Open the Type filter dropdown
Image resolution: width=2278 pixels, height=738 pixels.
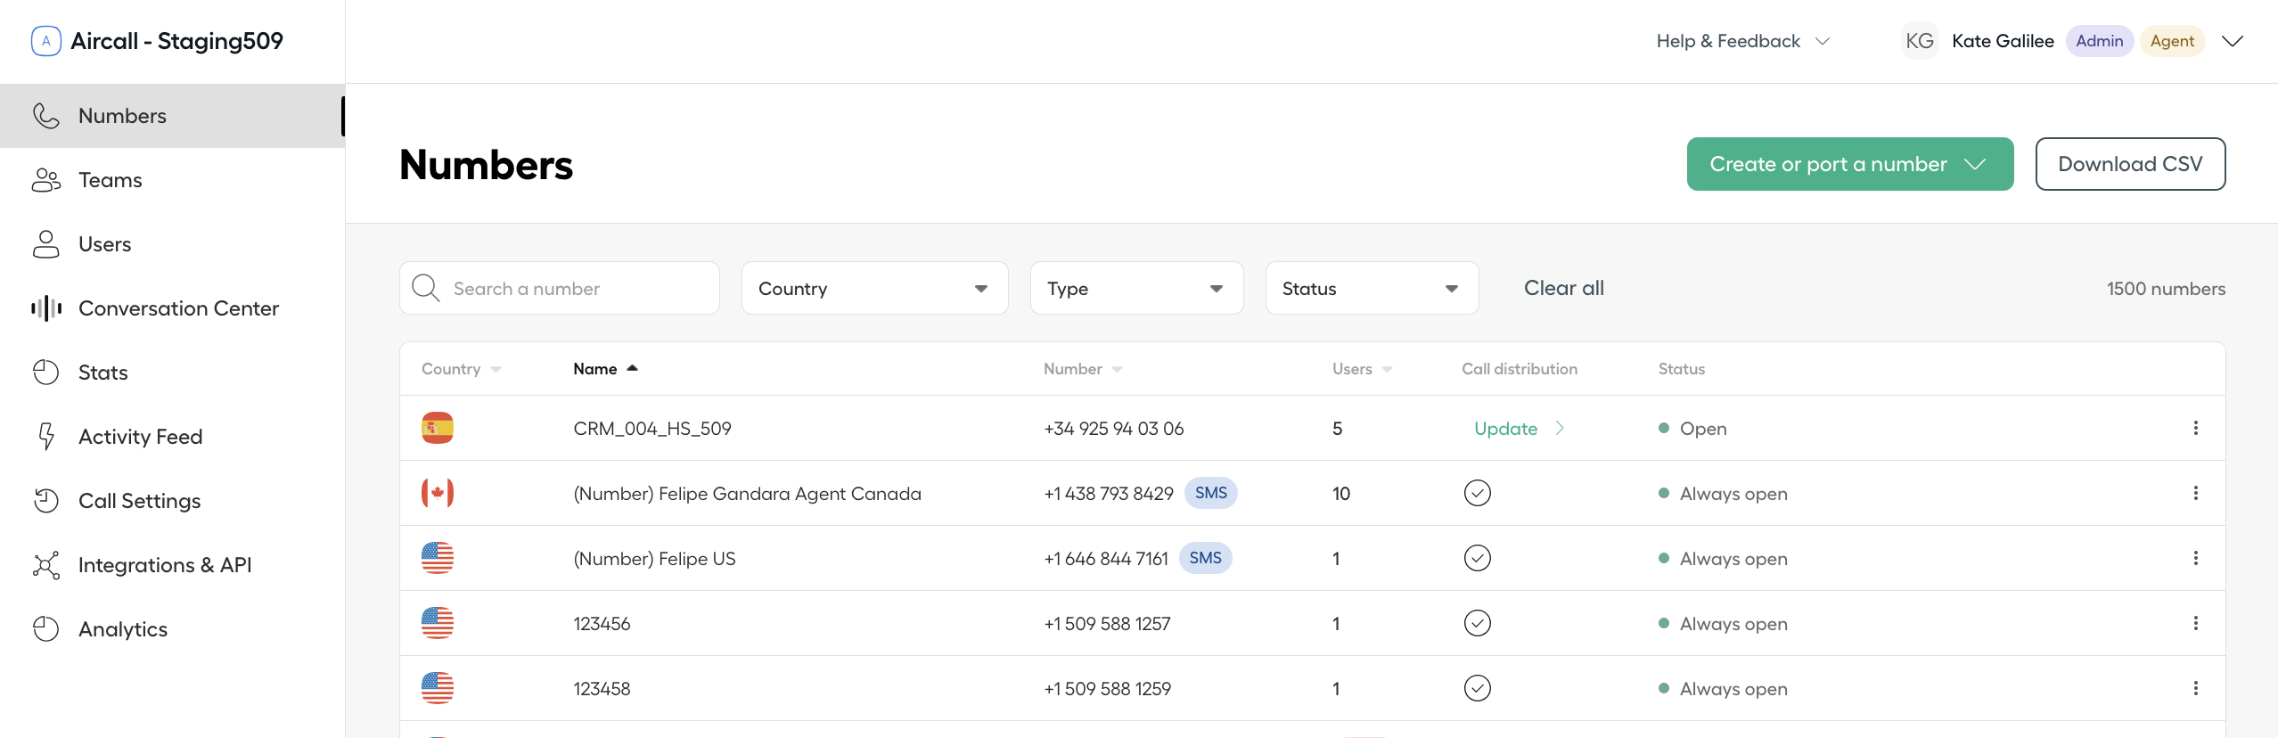[x=1135, y=288]
